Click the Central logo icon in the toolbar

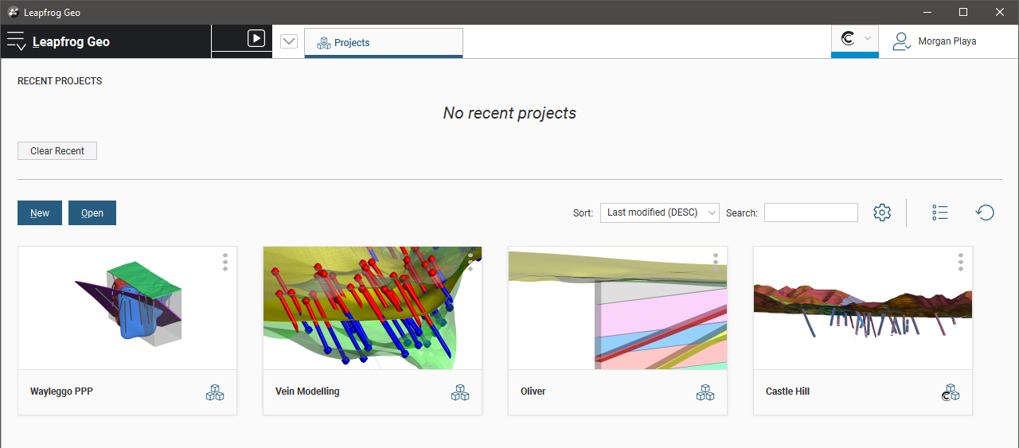click(x=849, y=38)
